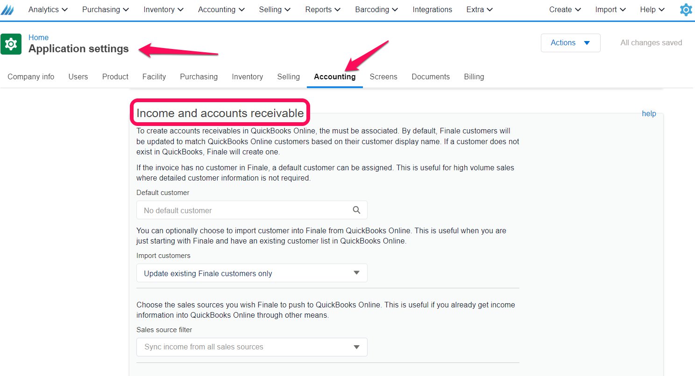Switch to the Users tab
The height and width of the screenshot is (376, 695).
pyautogui.click(x=78, y=77)
